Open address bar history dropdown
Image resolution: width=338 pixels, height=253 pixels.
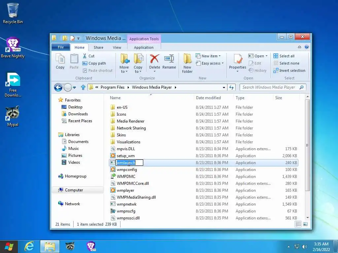[224, 87]
